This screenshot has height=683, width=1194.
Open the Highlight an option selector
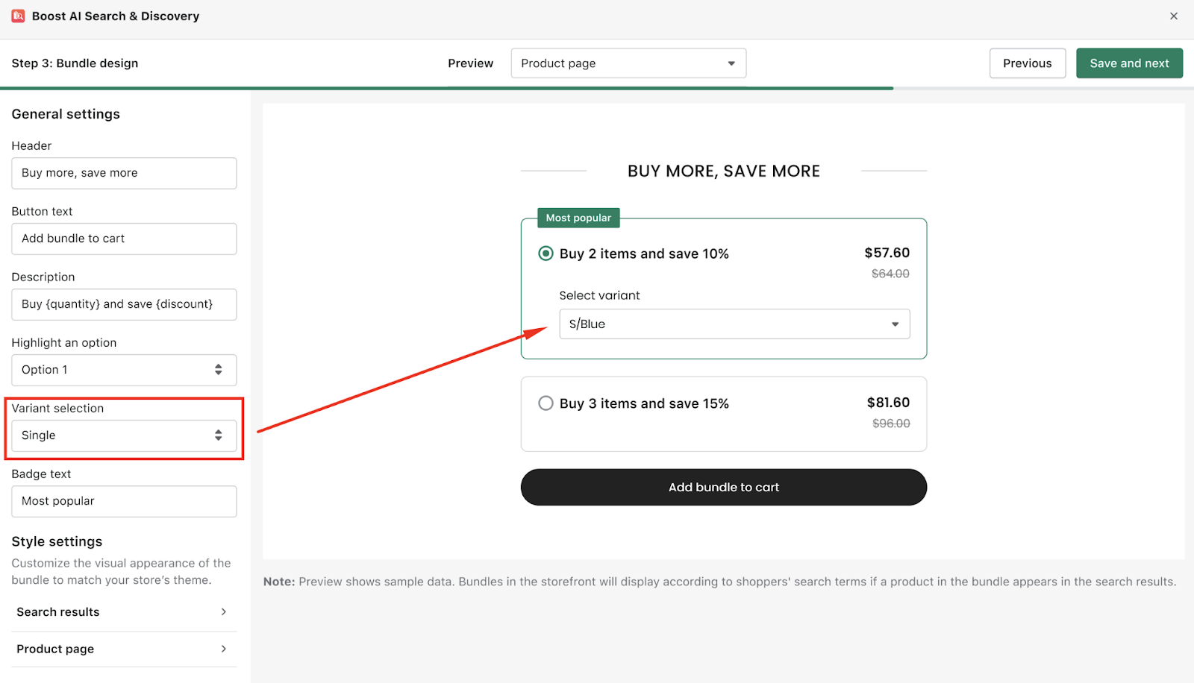click(123, 369)
